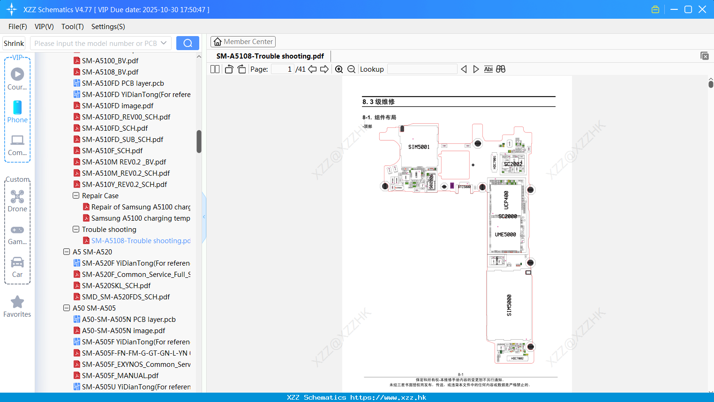Image resolution: width=714 pixels, height=402 pixels.
Task: Open the VIP(V) menu
Action: [44, 27]
